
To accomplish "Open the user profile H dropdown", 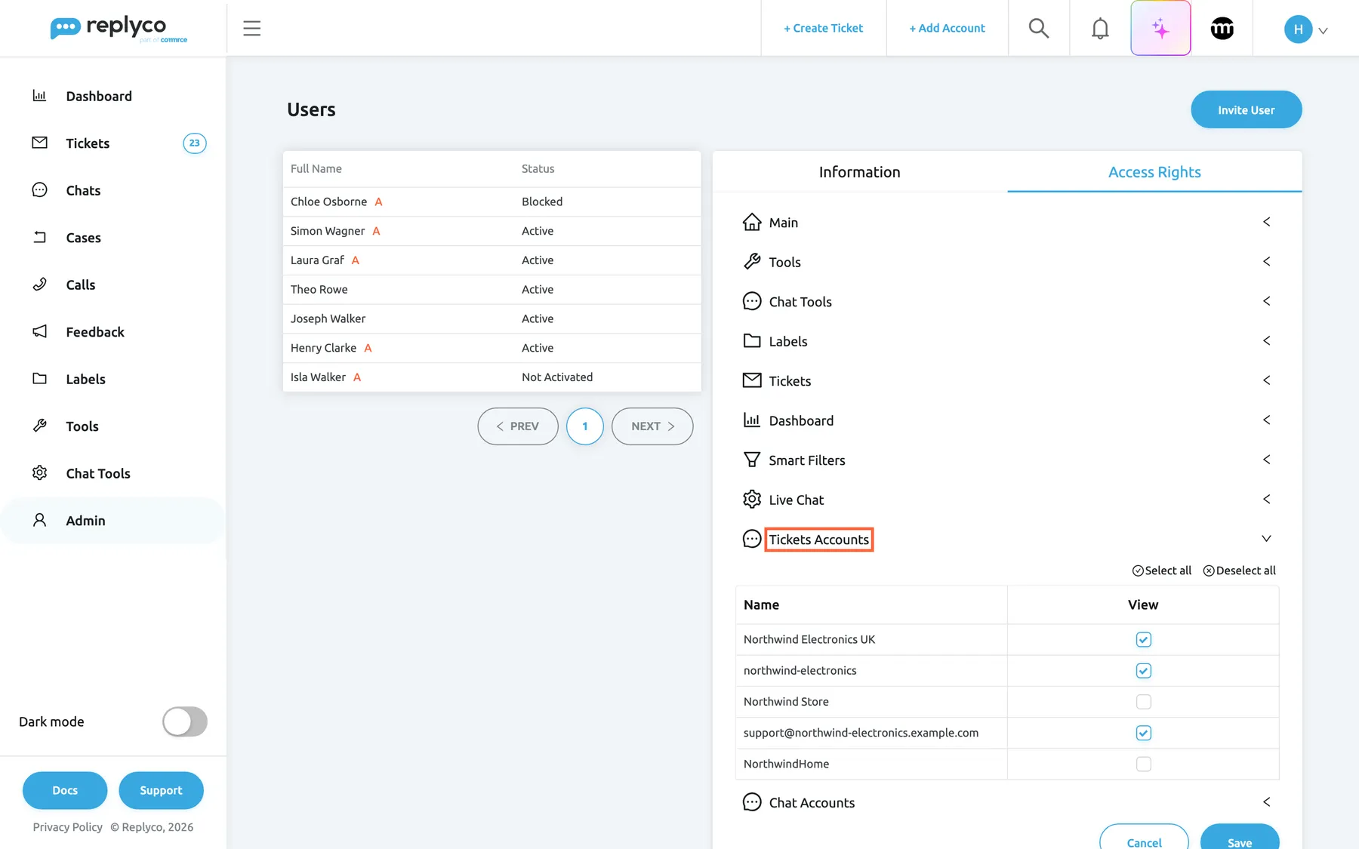I will pos(1306,29).
